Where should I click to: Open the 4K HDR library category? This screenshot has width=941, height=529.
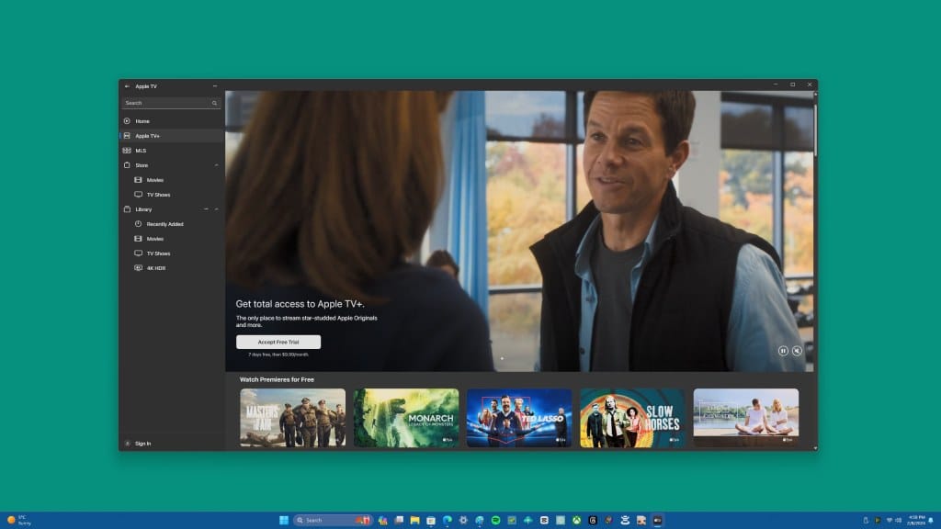(155, 268)
